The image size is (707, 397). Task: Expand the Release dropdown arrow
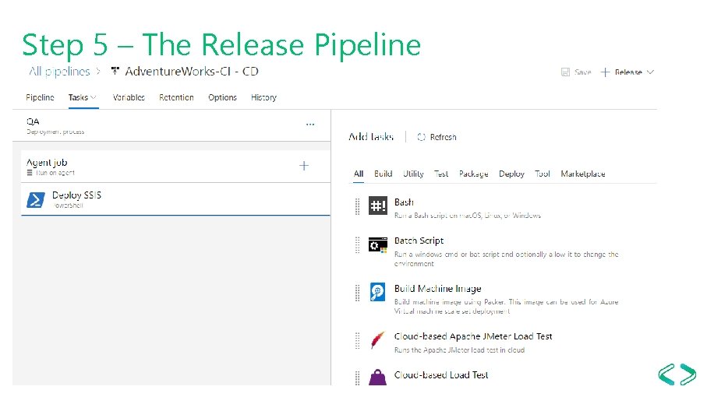click(x=650, y=72)
